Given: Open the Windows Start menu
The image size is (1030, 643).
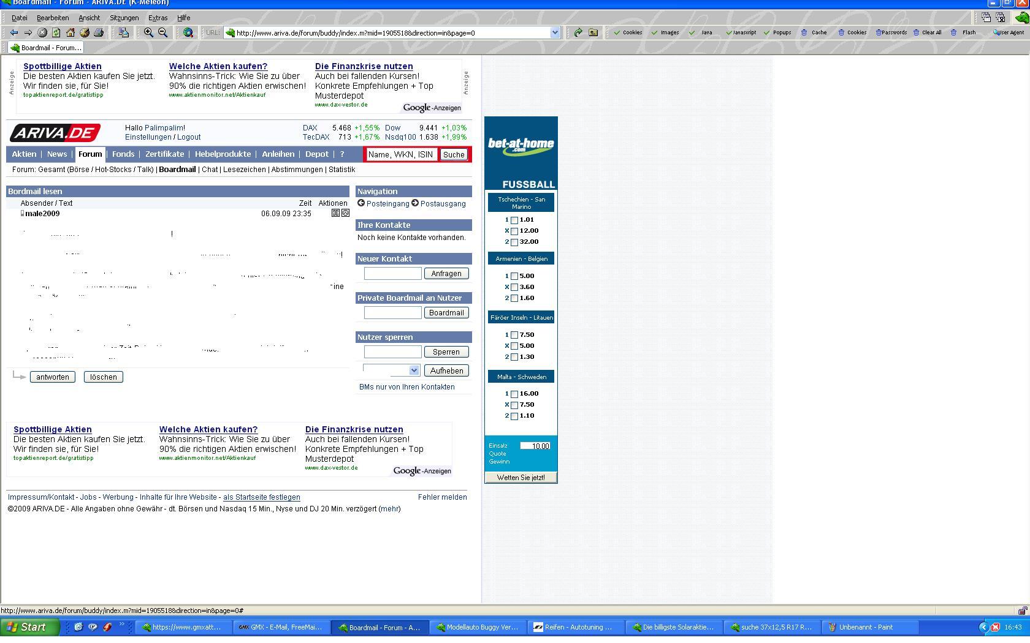Looking at the screenshot, I should tap(30, 627).
